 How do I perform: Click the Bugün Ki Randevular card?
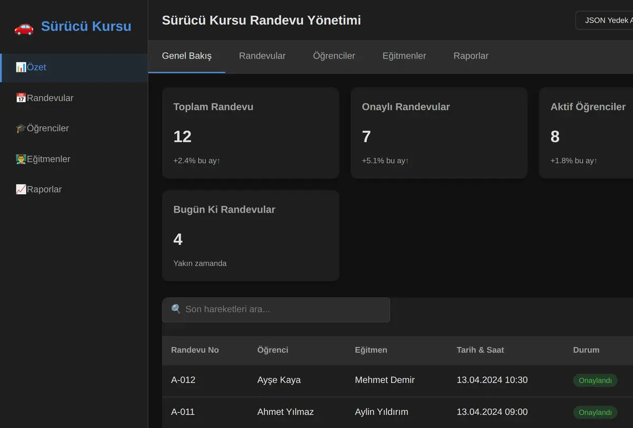pyautogui.click(x=251, y=236)
